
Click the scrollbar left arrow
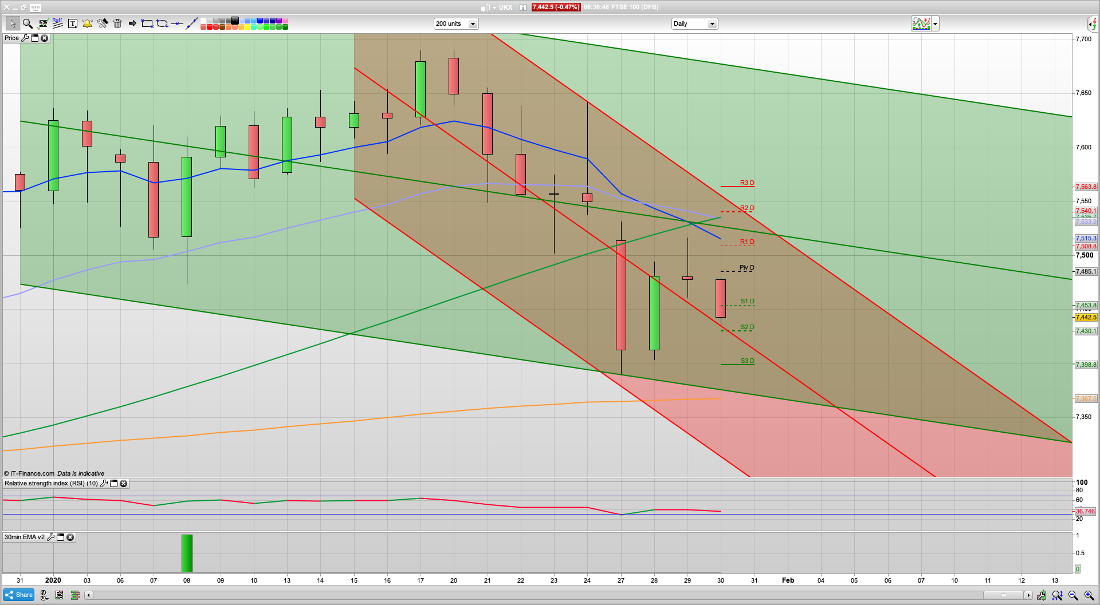tap(89, 595)
